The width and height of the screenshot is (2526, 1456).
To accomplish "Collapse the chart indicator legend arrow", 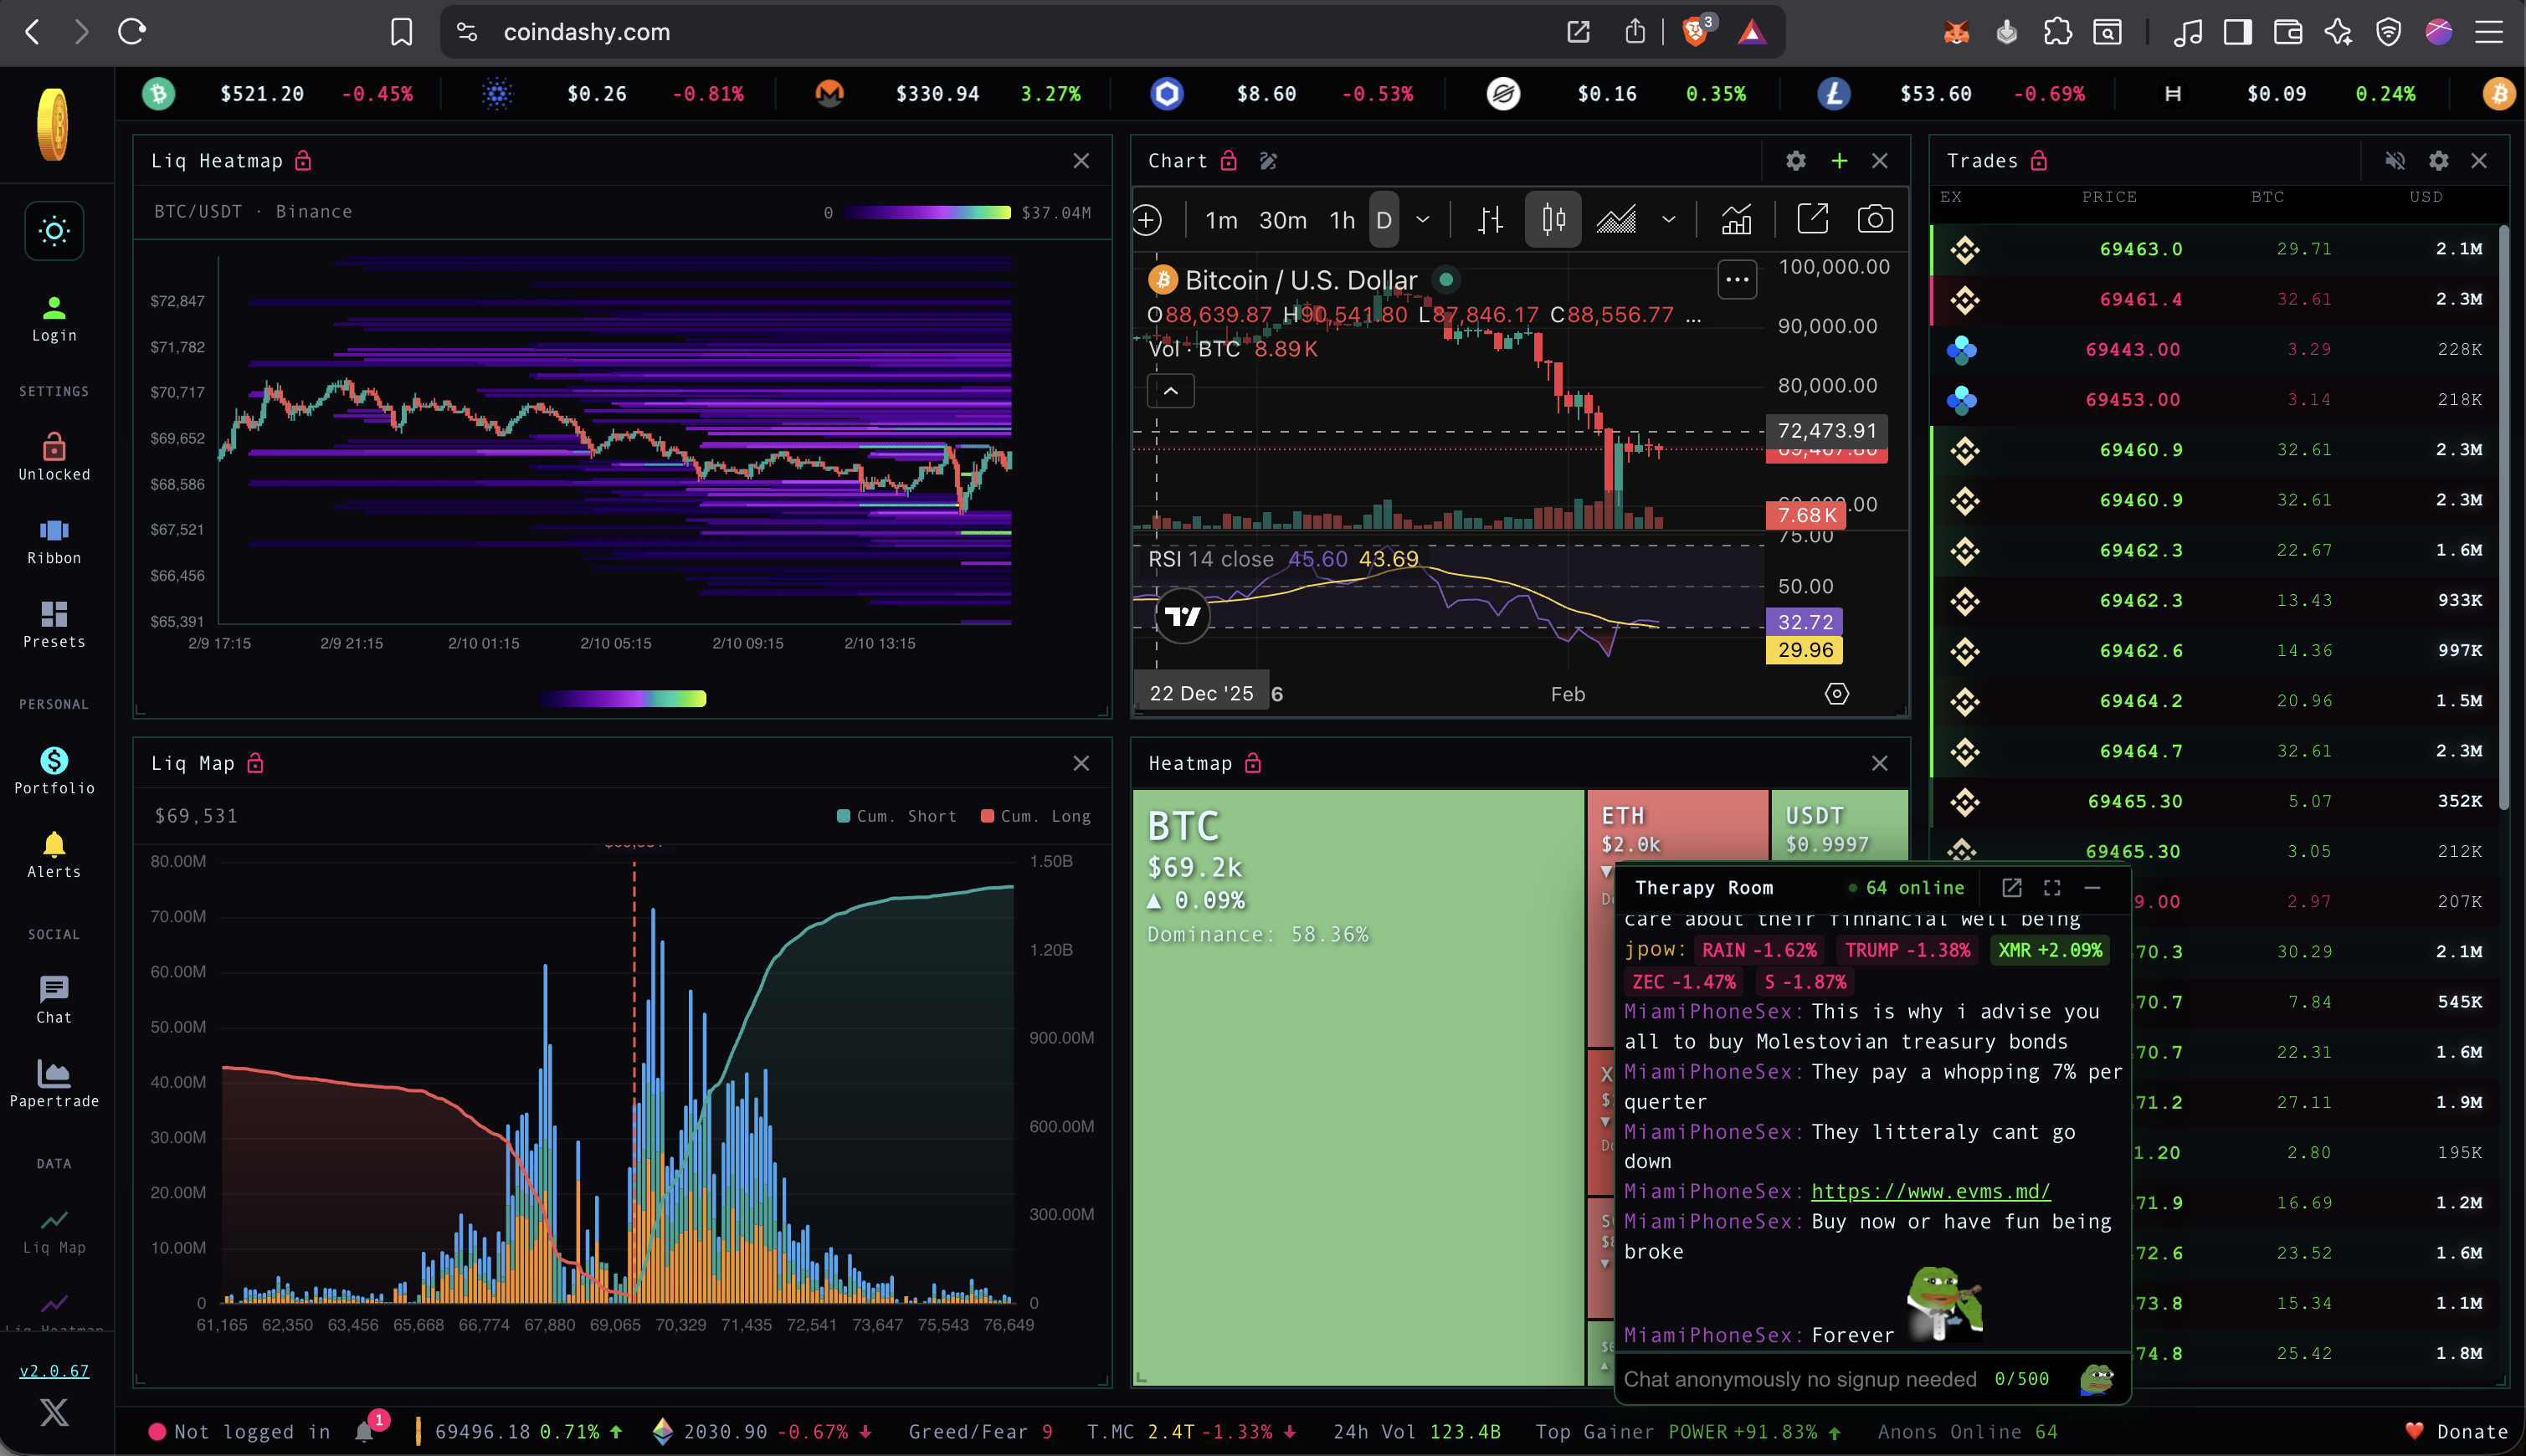I will [x=1170, y=391].
